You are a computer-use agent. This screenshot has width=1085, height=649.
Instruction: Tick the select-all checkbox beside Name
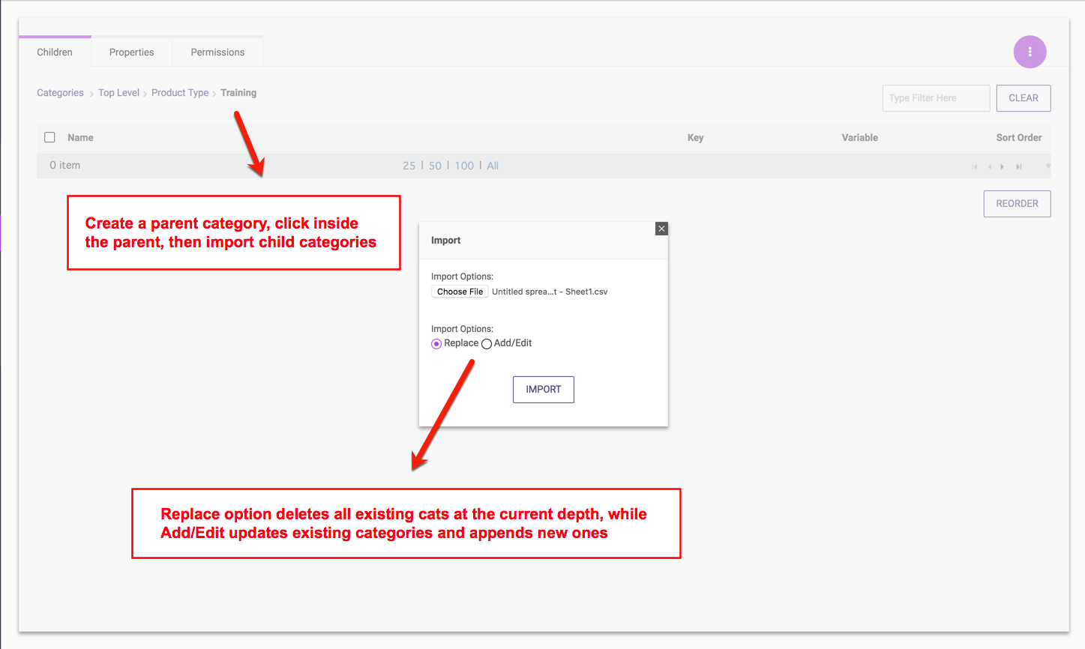[x=50, y=137]
